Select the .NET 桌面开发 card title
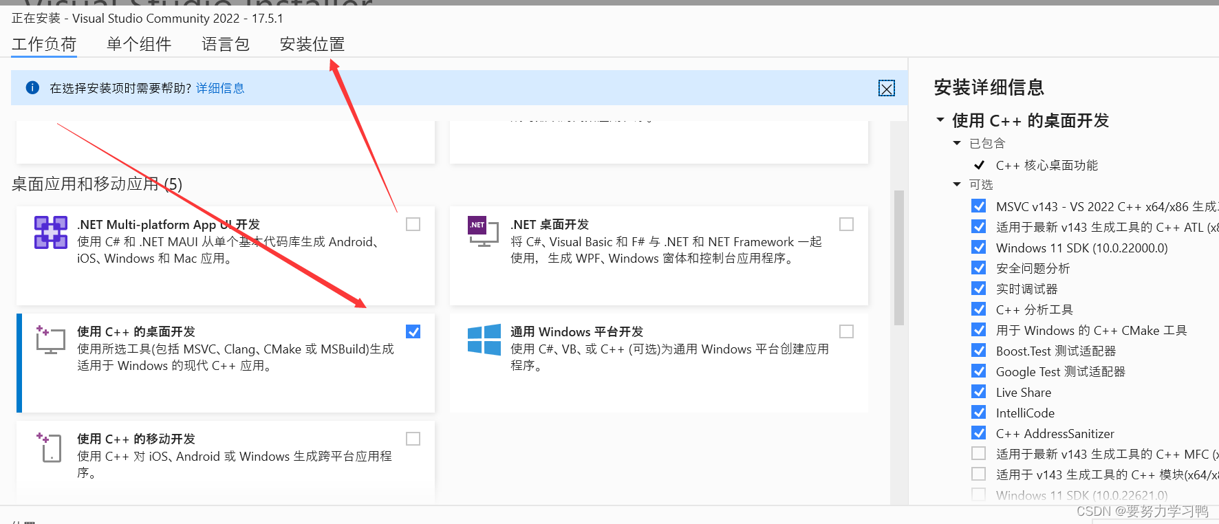 point(550,224)
